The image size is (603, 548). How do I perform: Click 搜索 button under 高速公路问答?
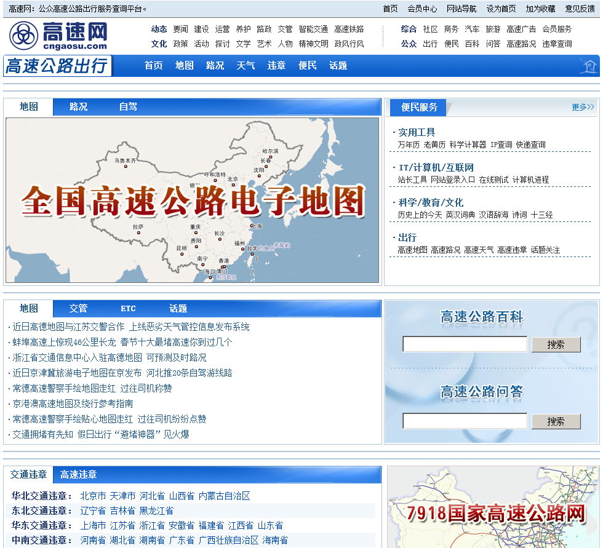556,421
